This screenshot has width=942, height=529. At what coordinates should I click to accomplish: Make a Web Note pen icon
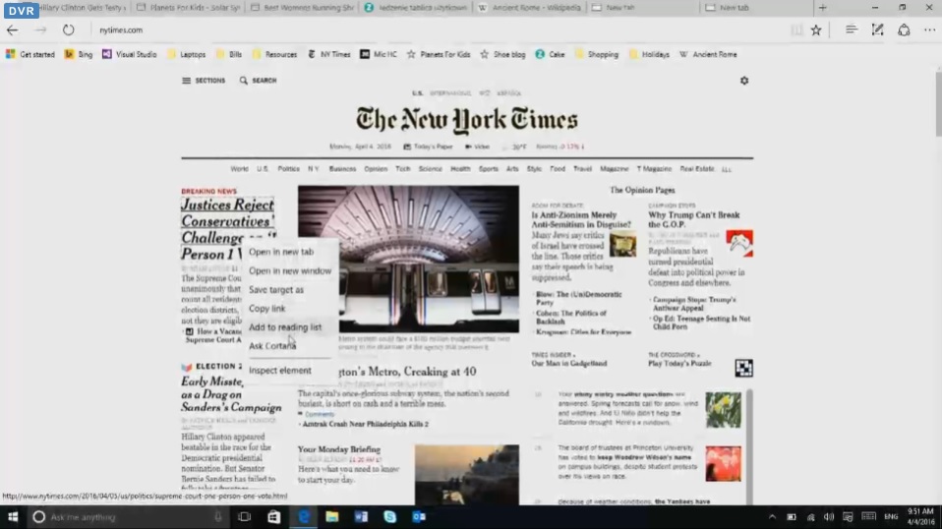[877, 29]
